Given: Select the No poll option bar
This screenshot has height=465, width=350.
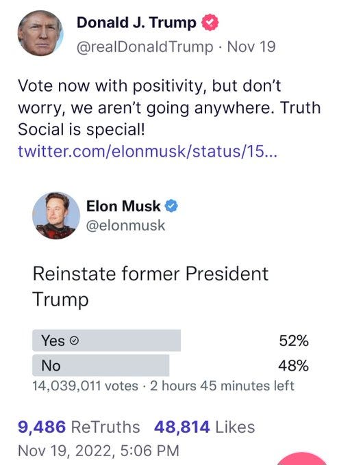Looking at the screenshot, I should (101, 365).
